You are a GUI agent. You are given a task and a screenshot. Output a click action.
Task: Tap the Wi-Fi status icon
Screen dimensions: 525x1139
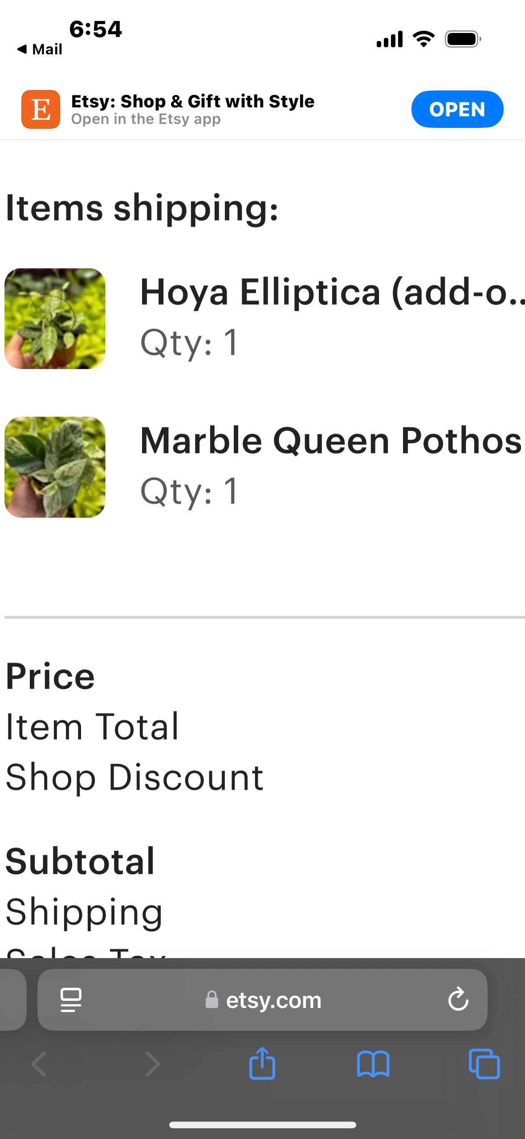423,39
